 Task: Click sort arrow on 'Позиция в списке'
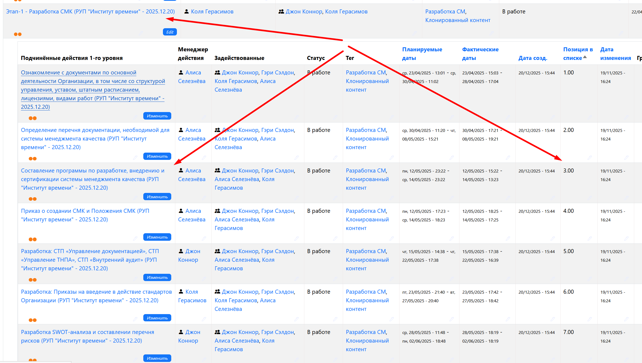click(x=585, y=57)
